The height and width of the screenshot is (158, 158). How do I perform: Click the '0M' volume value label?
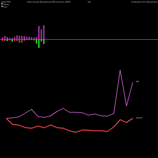pos(137,82)
